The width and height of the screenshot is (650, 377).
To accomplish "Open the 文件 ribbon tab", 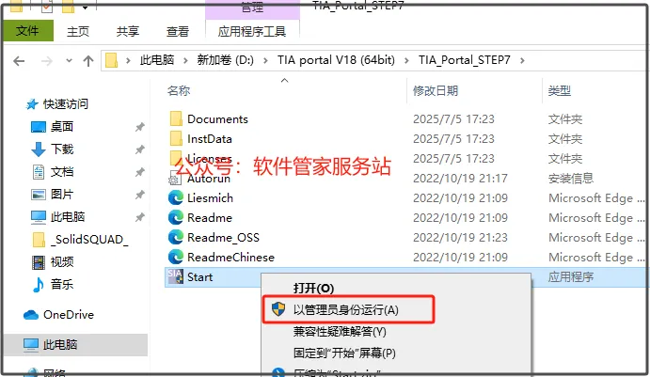I will [28, 31].
